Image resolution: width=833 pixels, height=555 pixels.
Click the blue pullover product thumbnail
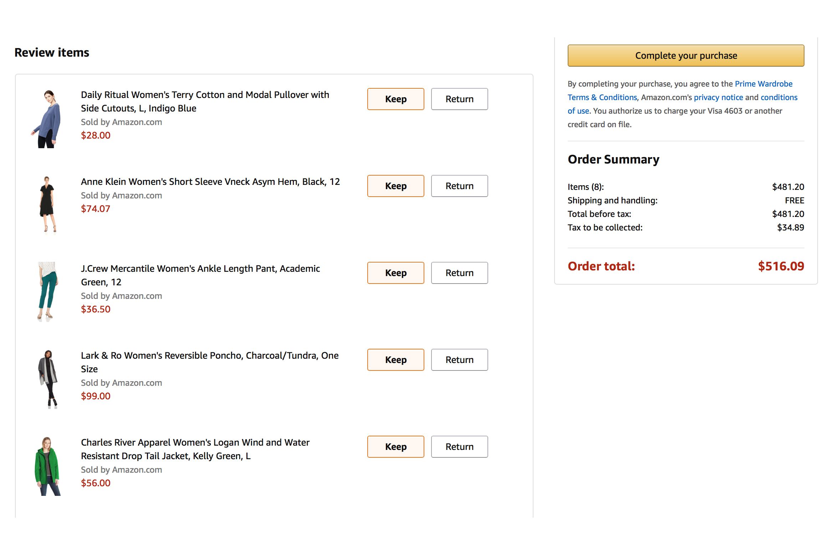(47, 119)
